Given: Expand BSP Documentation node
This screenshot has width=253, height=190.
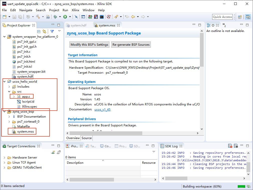Looking at the screenshot, I should click(x=9, y=117).
